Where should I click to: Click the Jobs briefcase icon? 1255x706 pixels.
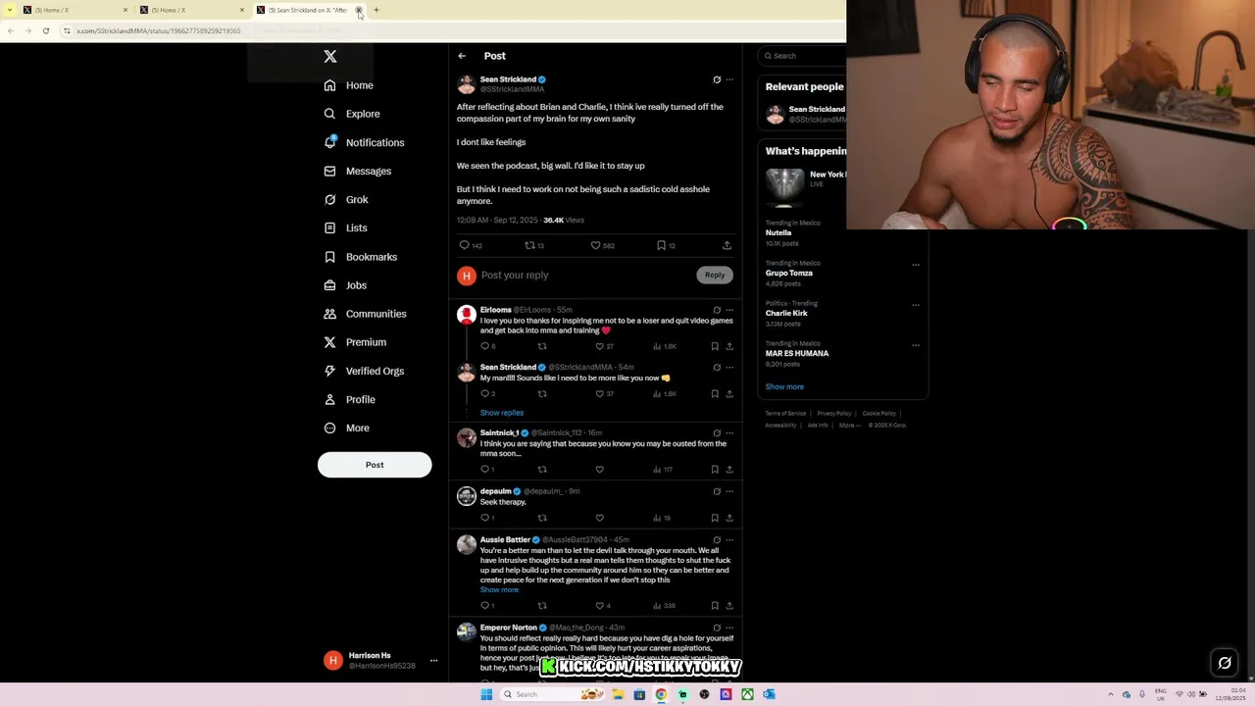pyautogui.click(x=330, y=285)
